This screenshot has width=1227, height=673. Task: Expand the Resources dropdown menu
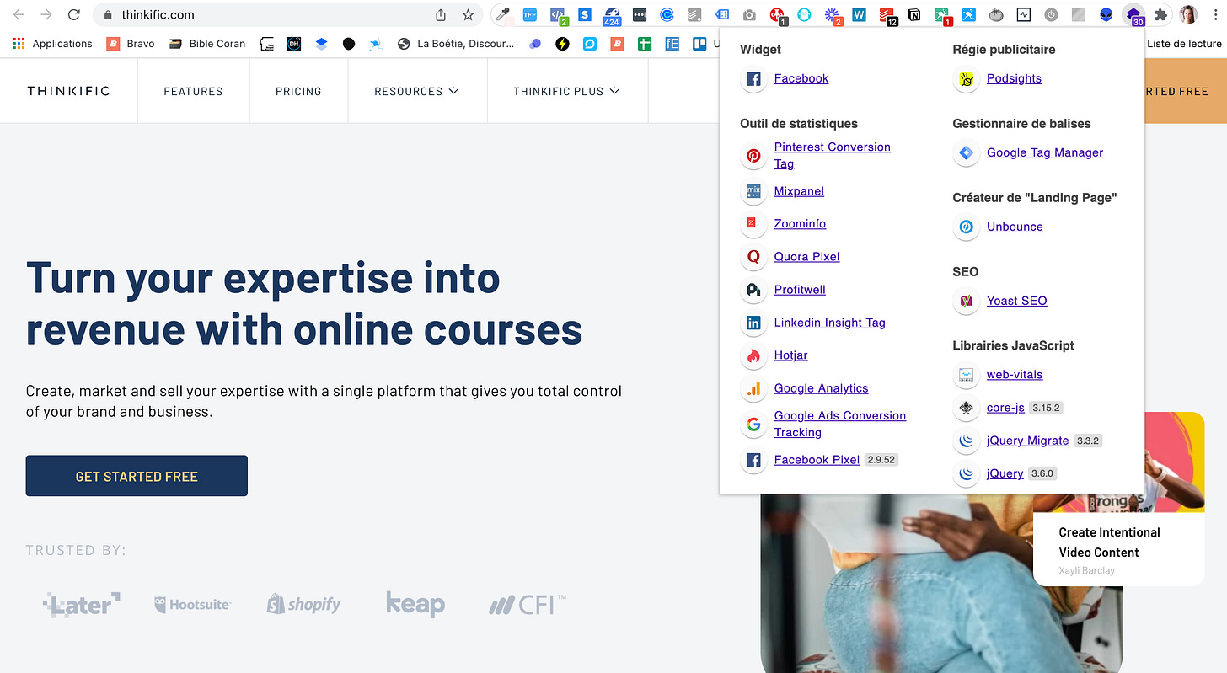[x=416, y=91]
